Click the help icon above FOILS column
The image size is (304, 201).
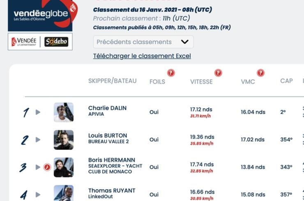pos(171,73)
